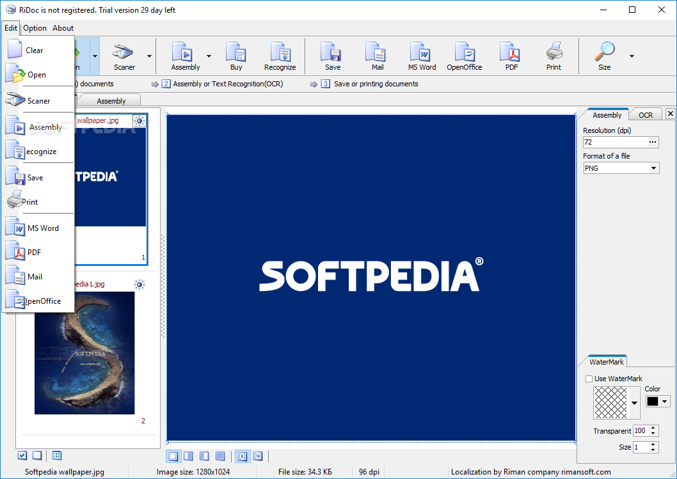The image size is (677, 479).
Task: Open the watermark pattern dropdown
Action: click(x=634, y=403)
